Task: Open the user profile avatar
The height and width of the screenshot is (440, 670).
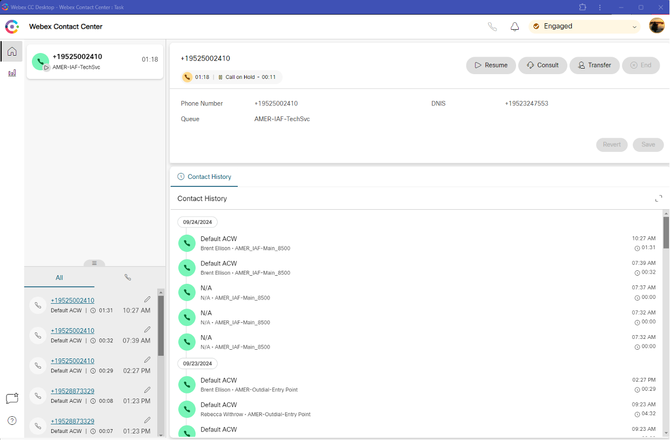Action: (x=656, y=26)
